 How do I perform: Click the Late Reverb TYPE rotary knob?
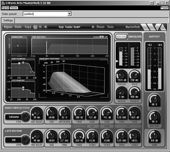pyautogui.click(x=25, y=140)
